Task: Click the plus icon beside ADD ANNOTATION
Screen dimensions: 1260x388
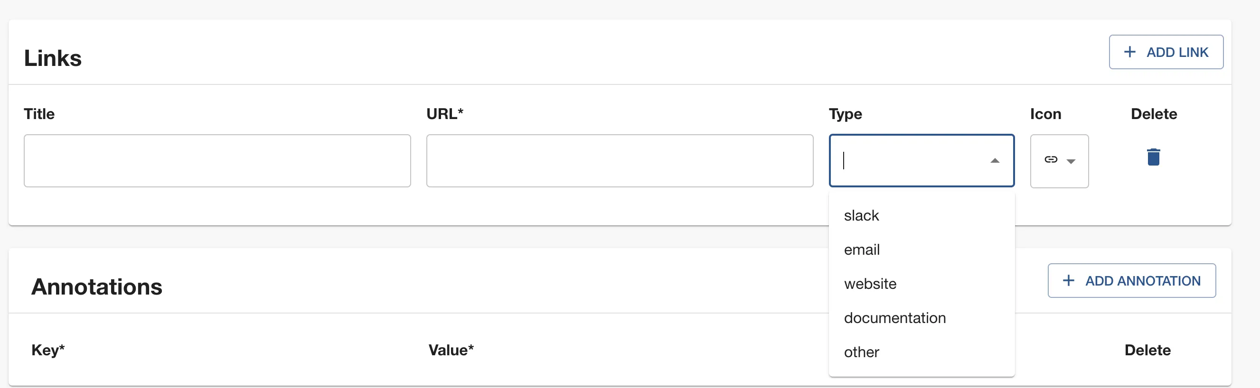Action: click(x=1068, y=280)
